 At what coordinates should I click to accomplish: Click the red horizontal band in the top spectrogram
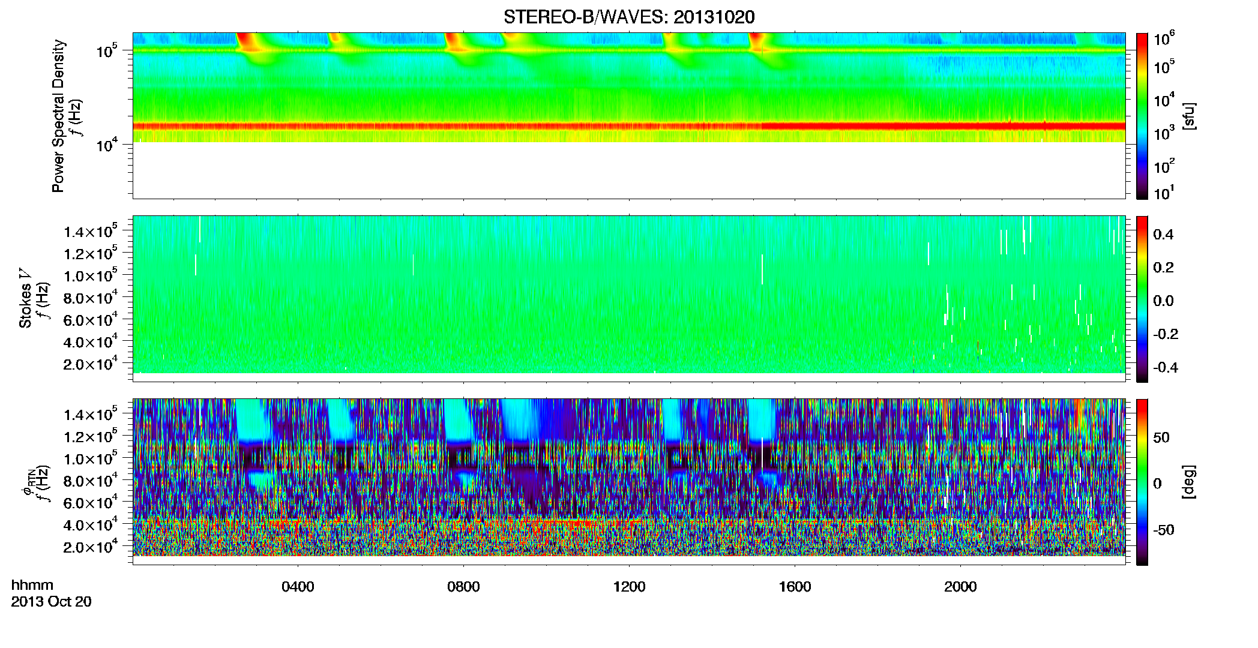pos(628,126)
